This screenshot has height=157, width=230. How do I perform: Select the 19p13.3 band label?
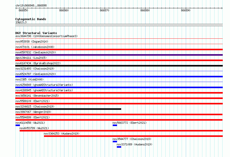21,22
